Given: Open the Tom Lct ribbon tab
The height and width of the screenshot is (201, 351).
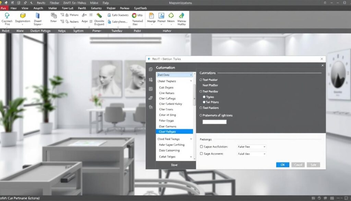Looking at the screenshot, I should click(x=68, y=8).
